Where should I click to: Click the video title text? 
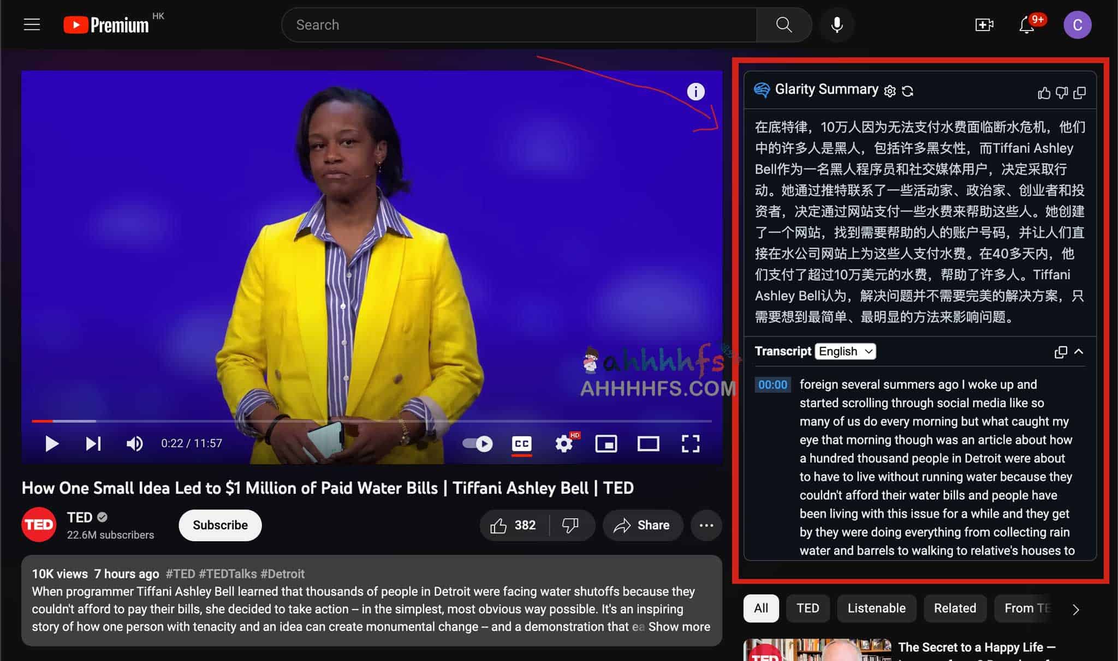(328, 488)
